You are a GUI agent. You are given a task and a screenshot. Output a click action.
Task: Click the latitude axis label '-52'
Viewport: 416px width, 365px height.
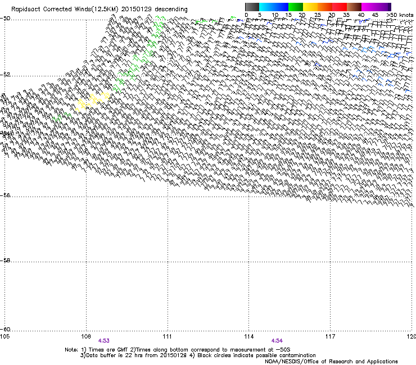coord(5,75)
